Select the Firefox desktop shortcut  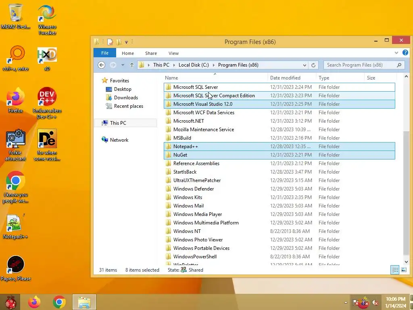pyautogui.click(x=16, y=100)
